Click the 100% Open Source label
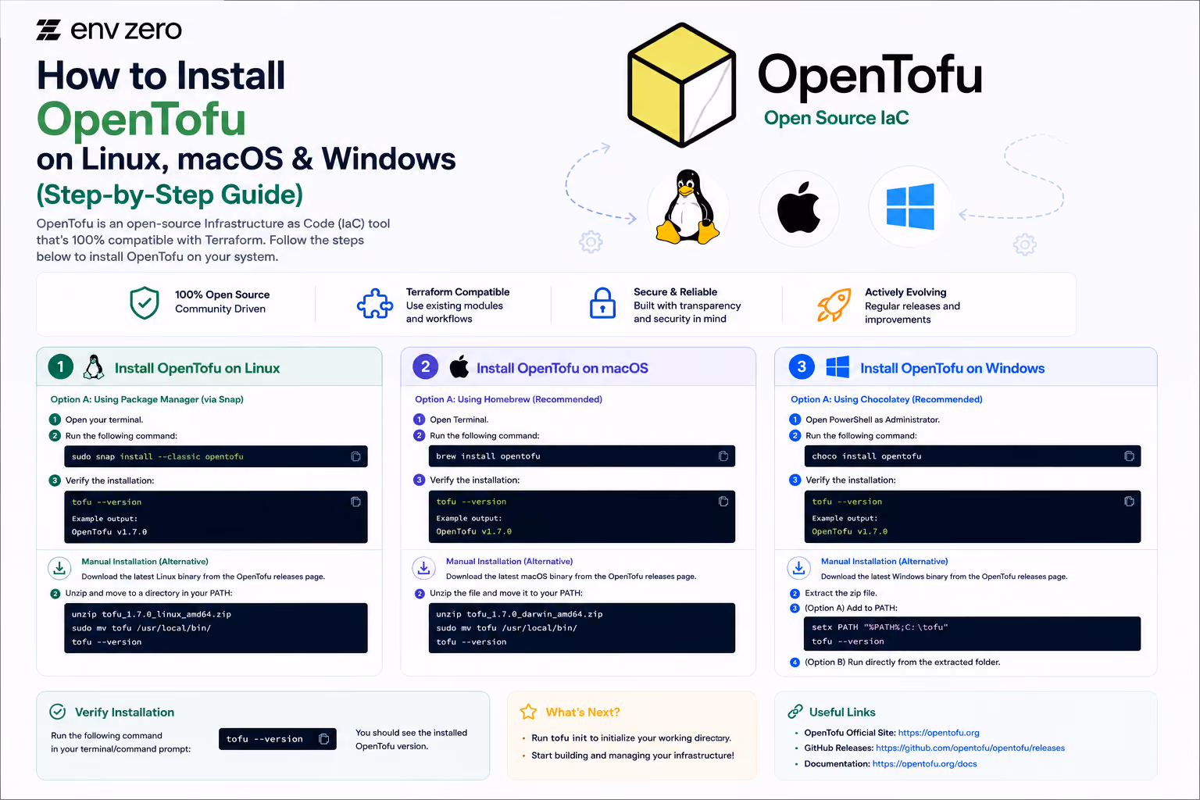Viewport: 1200px width, 800px height. click(x=223, y=295)
